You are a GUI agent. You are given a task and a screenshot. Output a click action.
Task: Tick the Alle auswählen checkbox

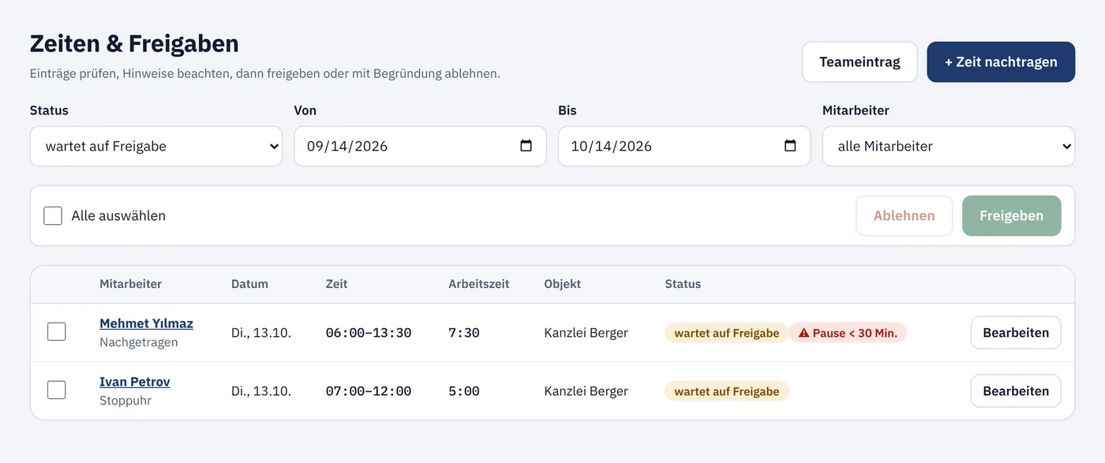point(53,215)
